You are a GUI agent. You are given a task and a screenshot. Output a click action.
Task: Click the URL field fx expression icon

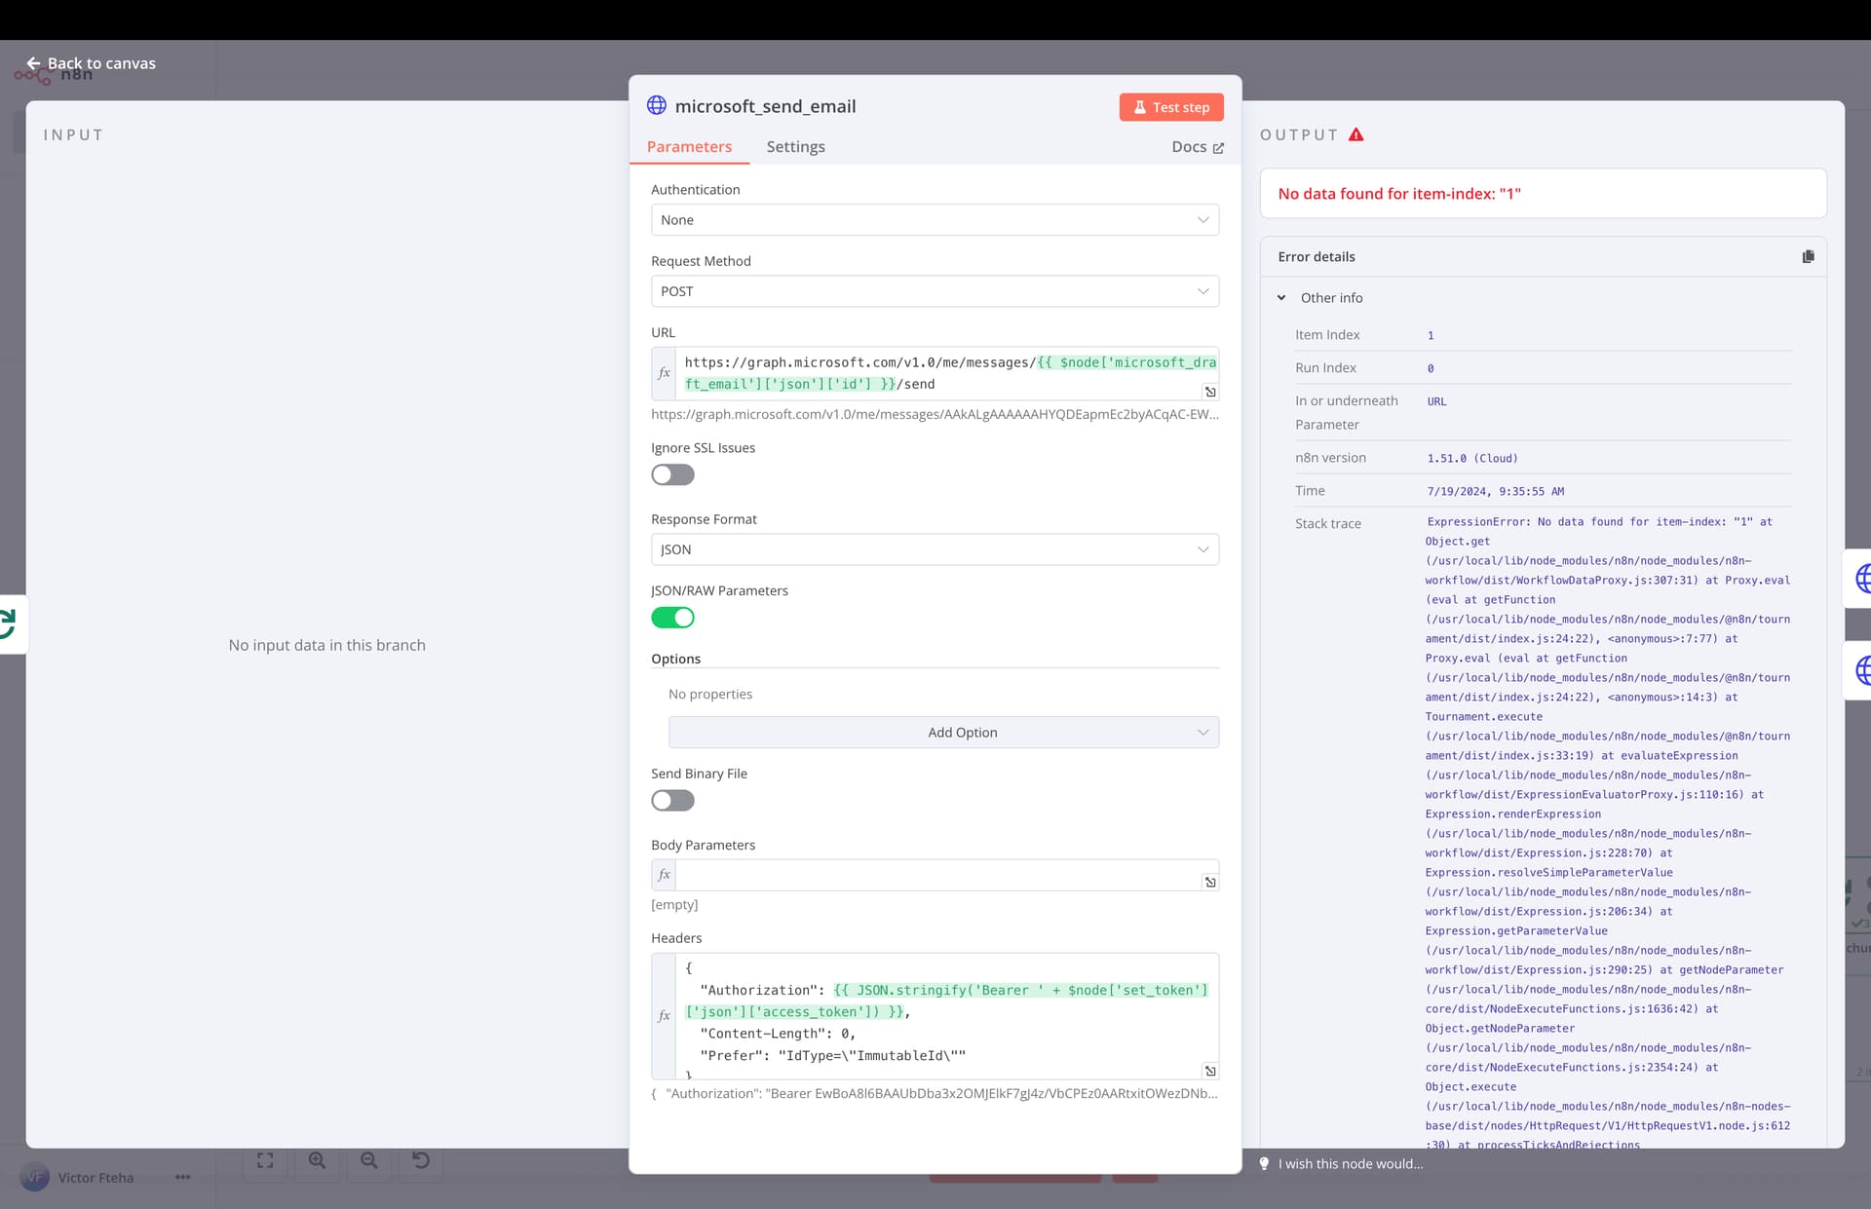pos(664,373)
